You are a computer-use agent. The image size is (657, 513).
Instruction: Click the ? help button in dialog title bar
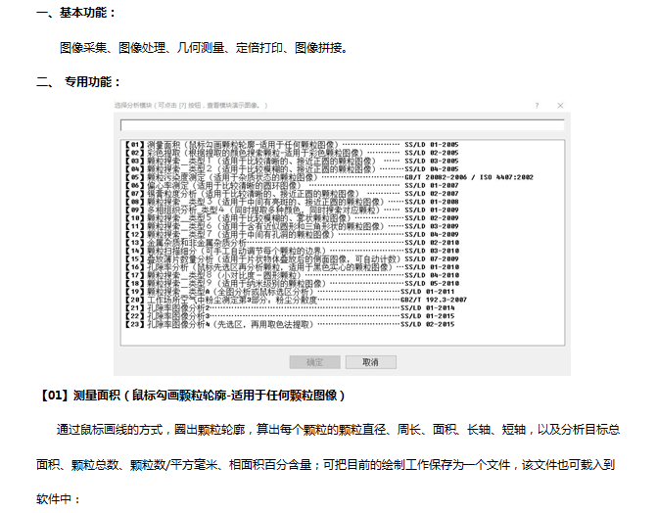536,105
